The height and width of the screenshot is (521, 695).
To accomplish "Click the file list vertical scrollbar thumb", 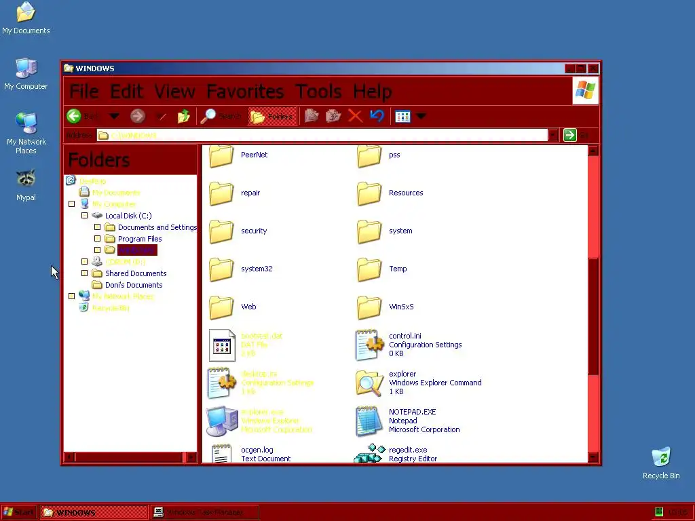I will (x=593, y=316).
